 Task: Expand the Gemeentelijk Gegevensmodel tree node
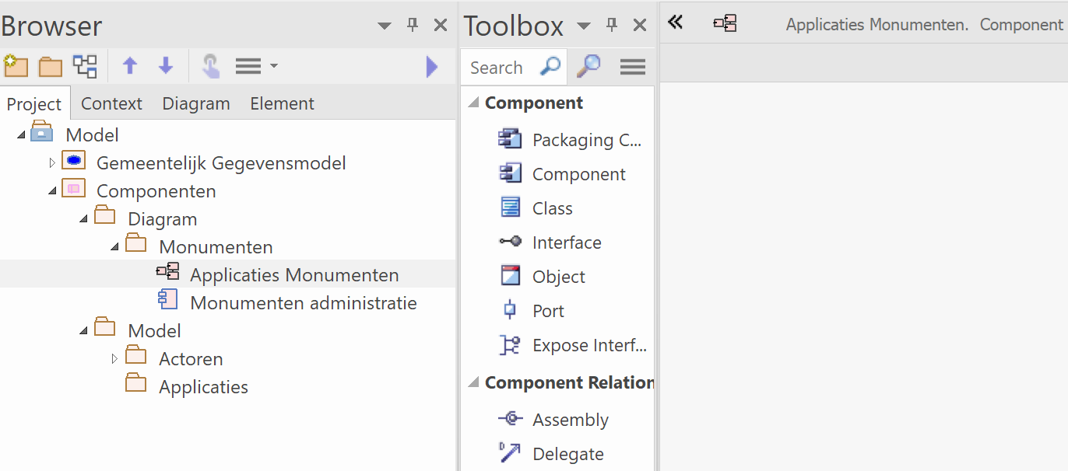click(x=52, y=163)
